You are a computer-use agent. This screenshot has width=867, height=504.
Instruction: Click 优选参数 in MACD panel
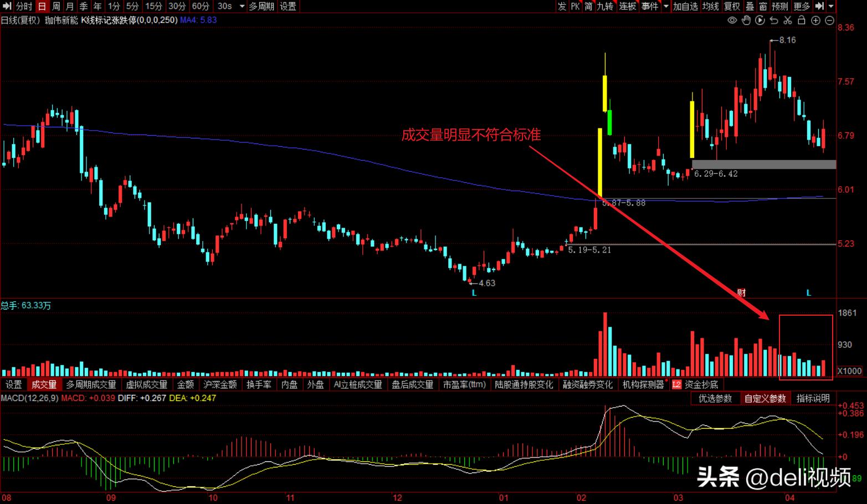[715, 398]
